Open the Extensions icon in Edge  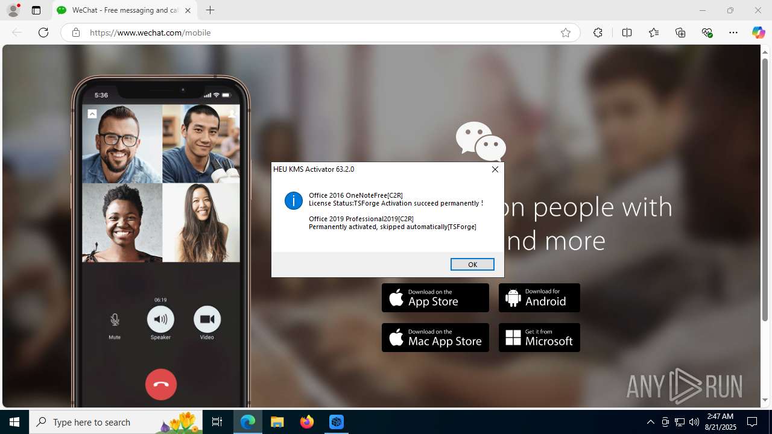click(x=598, y=33)
